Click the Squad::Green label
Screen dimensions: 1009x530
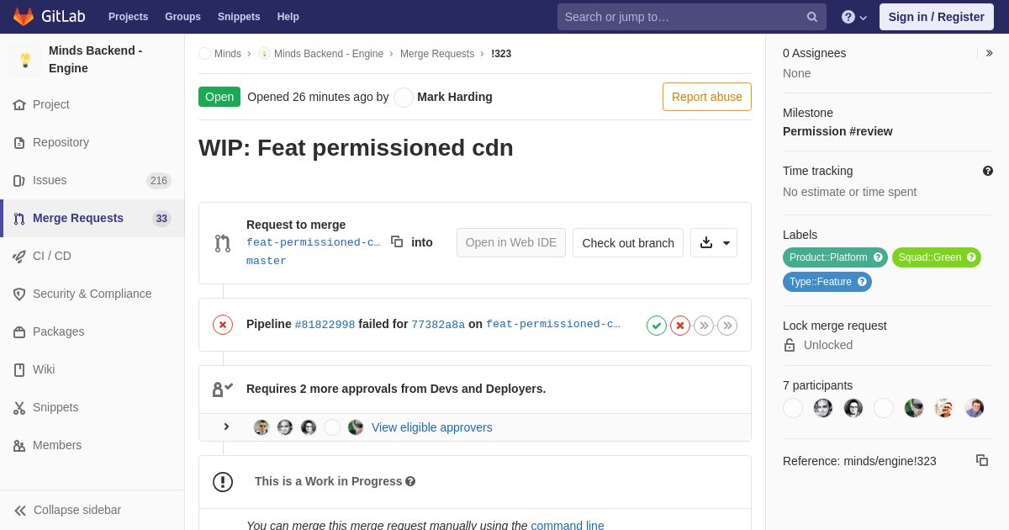(937, 257)
